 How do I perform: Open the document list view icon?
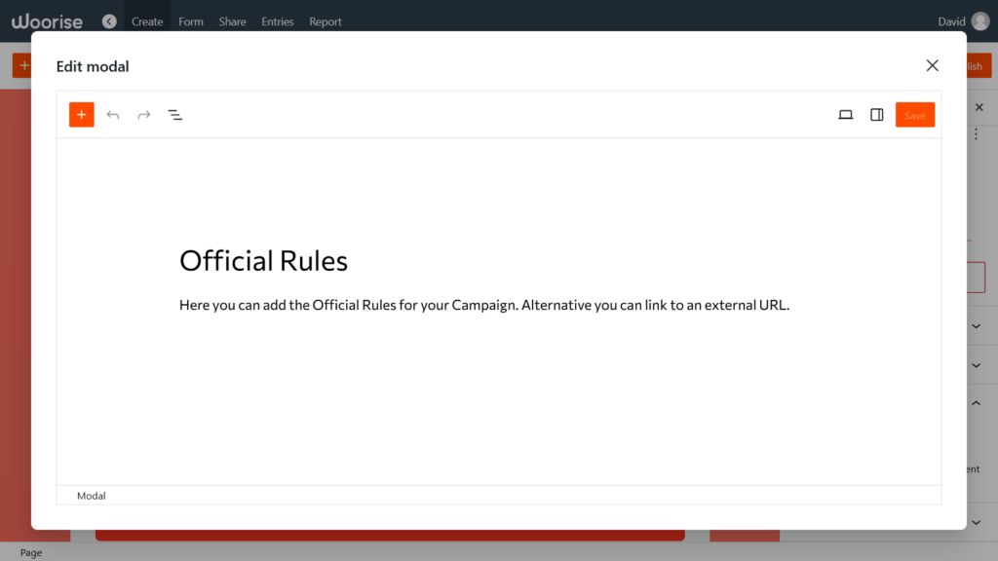tap(175, 114)
